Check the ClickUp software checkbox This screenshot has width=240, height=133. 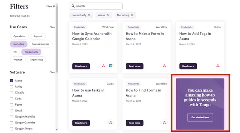pyautogui.click(x=11, y=92)
